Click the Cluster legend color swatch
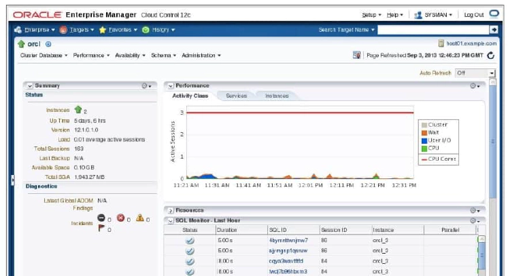This screenshot has height=276, width=510. pos(424,125)
